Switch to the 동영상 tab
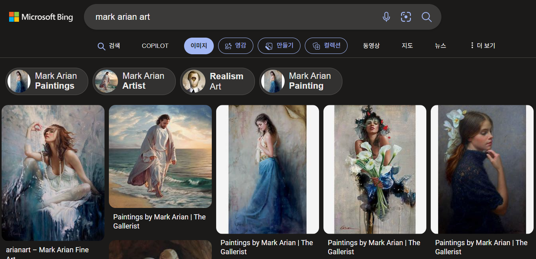Screen dimensions: 536x259 [371, 46]
